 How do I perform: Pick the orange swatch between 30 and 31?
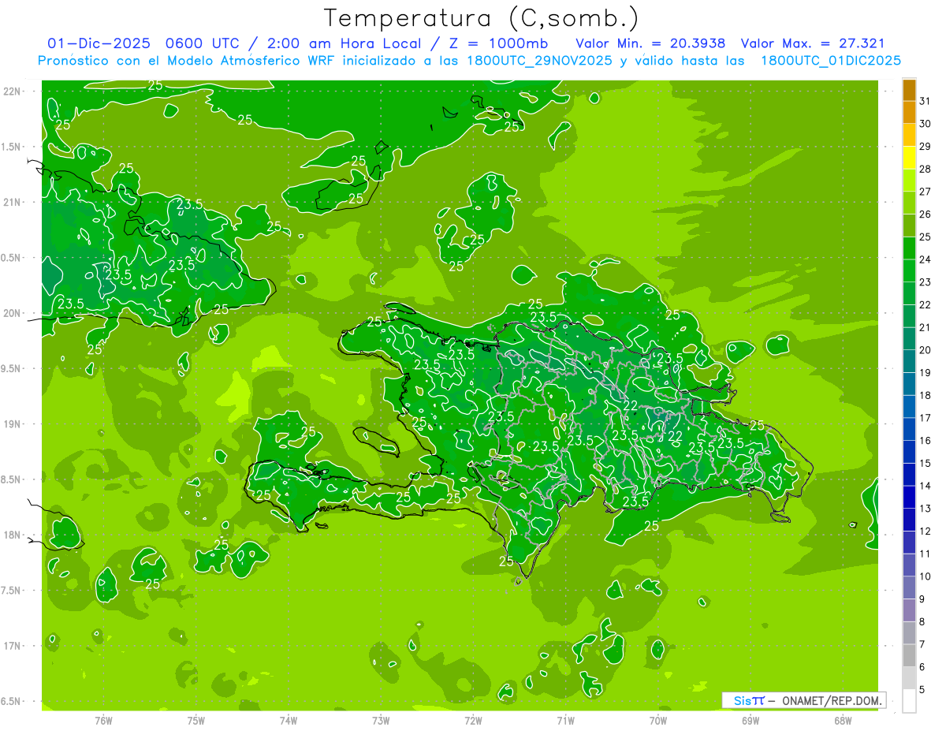(x=909, y=113)
